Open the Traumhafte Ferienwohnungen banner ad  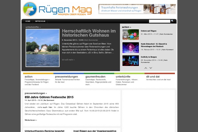pos(137,9)
